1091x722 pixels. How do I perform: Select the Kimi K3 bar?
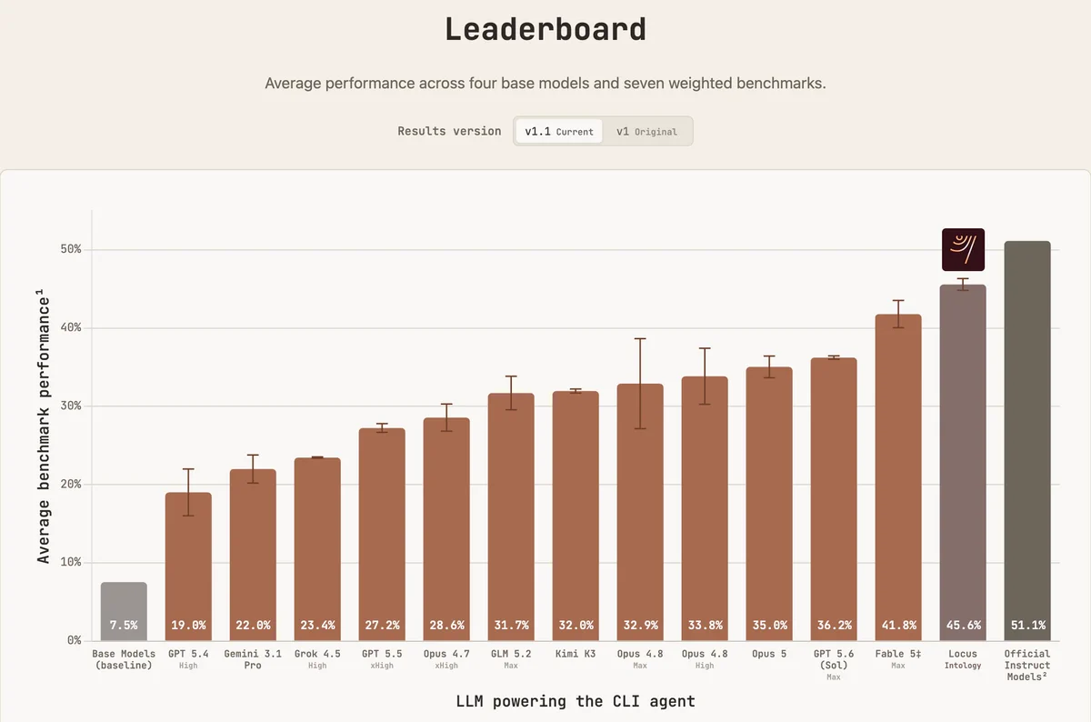point(576,516)
